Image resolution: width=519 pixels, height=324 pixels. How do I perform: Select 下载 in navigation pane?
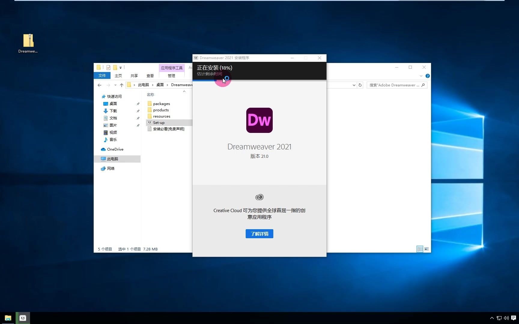113,111
